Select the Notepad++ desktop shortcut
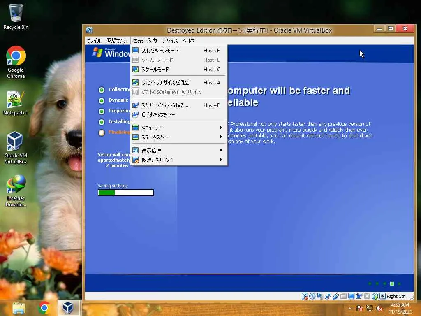The image size is (421, 316). point(16,103)
